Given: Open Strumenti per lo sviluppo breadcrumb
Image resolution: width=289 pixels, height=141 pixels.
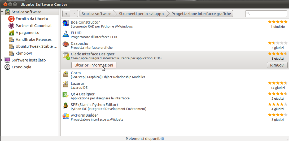Looking at the screenshot, I should [141, 14].
